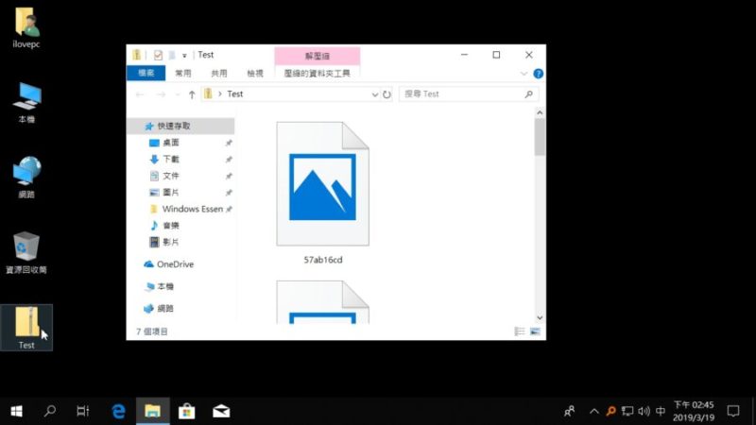Switch to the 常用 ribbon tab
Image resolution: width=756 pixels, height=425 pixels.
[183, 74]
